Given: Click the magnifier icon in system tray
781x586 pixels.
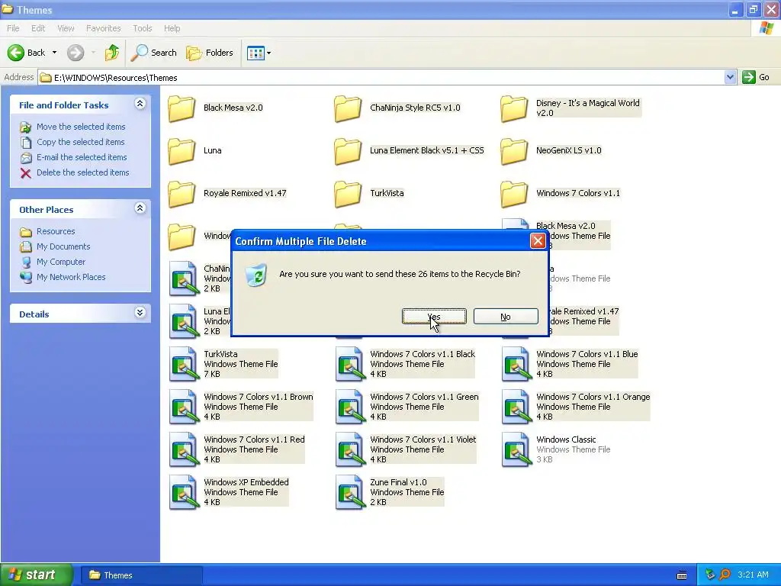Looking at the screenshot, I should click(725, 575).
